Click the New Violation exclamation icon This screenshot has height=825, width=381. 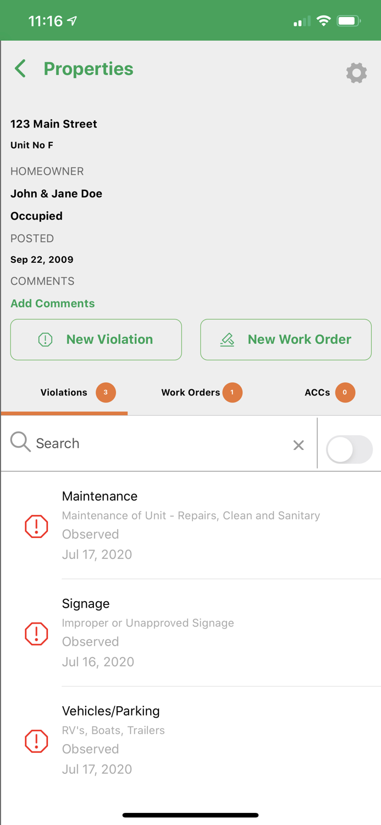click(x=44, y=339)
